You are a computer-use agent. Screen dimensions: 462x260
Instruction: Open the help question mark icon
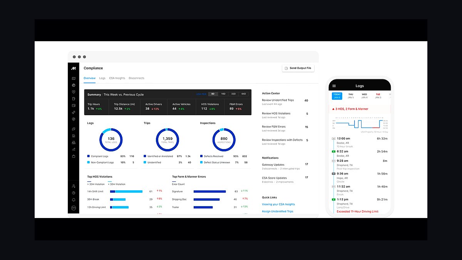[x=73, y=193]
